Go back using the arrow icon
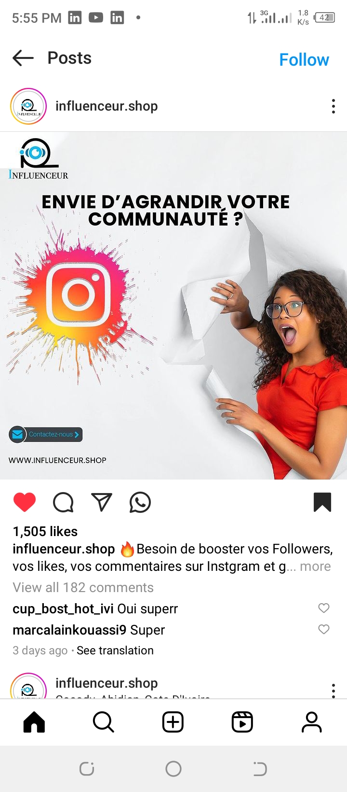 23,58
